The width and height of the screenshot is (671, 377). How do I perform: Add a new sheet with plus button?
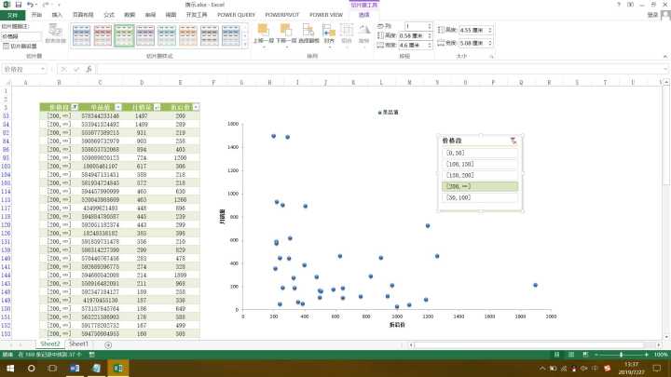coord(108,344)
